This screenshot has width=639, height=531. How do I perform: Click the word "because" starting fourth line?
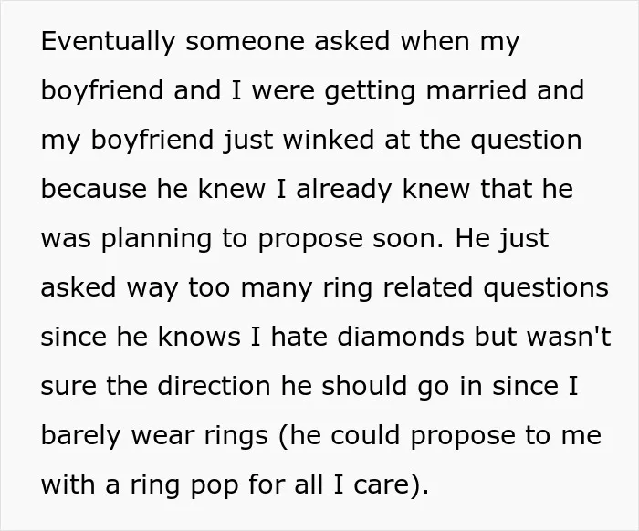[94, 189]
